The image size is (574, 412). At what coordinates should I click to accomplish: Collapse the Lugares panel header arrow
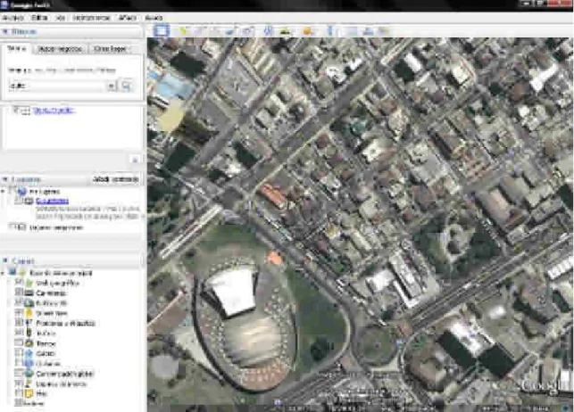click(x=5, y=179)
